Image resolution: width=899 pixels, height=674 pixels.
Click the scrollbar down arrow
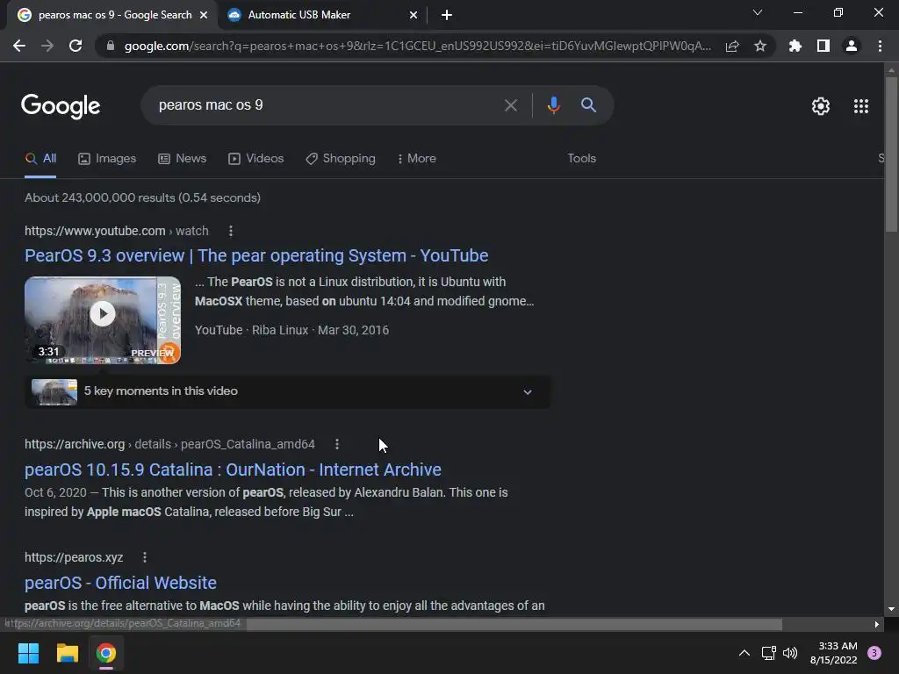(890, 609)
